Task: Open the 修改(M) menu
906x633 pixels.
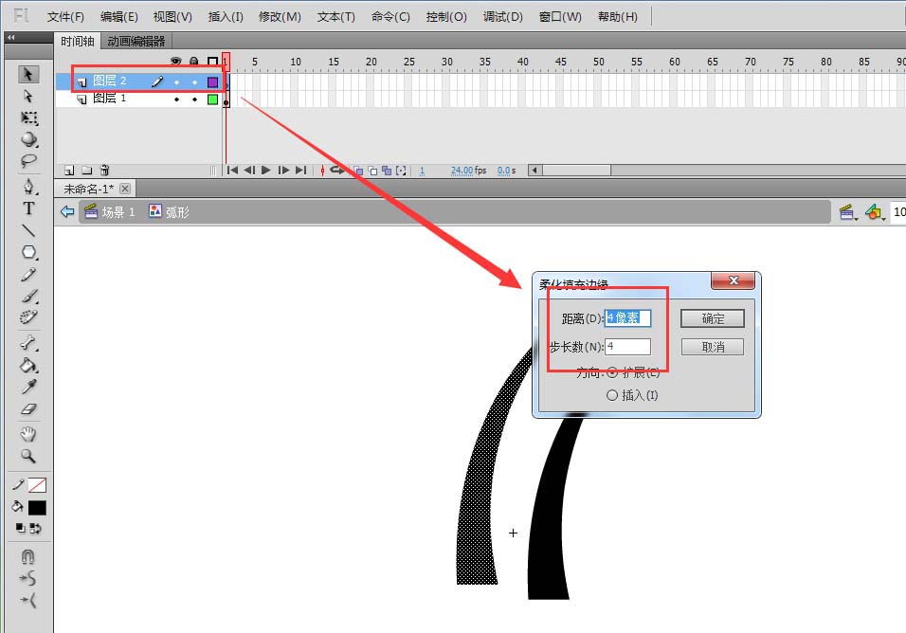Action: [280, 17]
